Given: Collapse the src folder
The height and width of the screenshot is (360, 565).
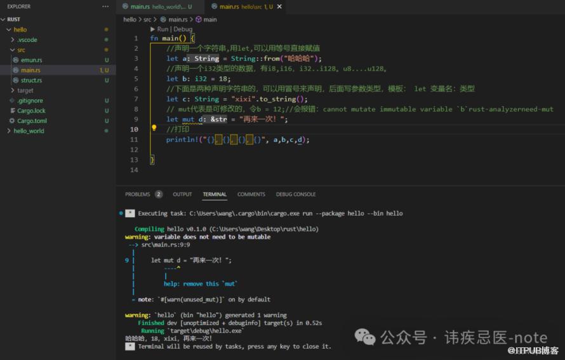Looking at the screenshot, I should [x=12, y=50].
